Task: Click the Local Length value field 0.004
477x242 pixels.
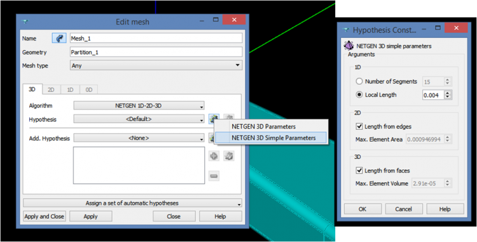Action: [x=433, y=95]
